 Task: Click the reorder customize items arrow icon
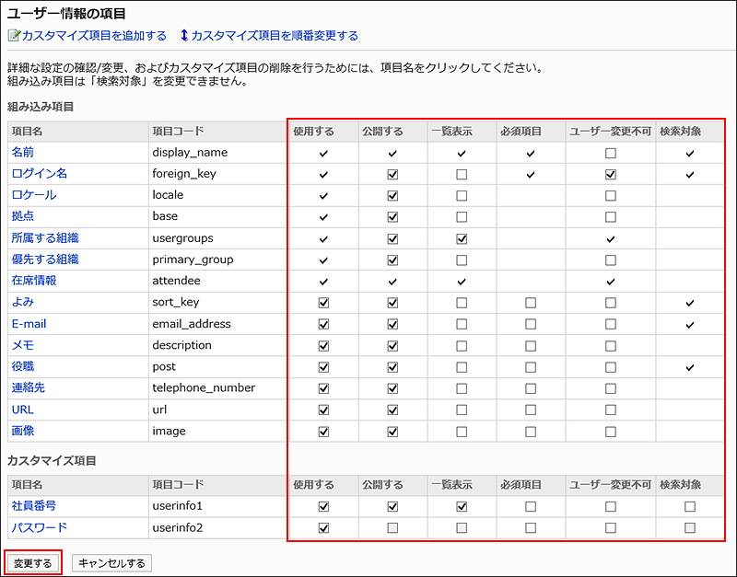[184, 35]
